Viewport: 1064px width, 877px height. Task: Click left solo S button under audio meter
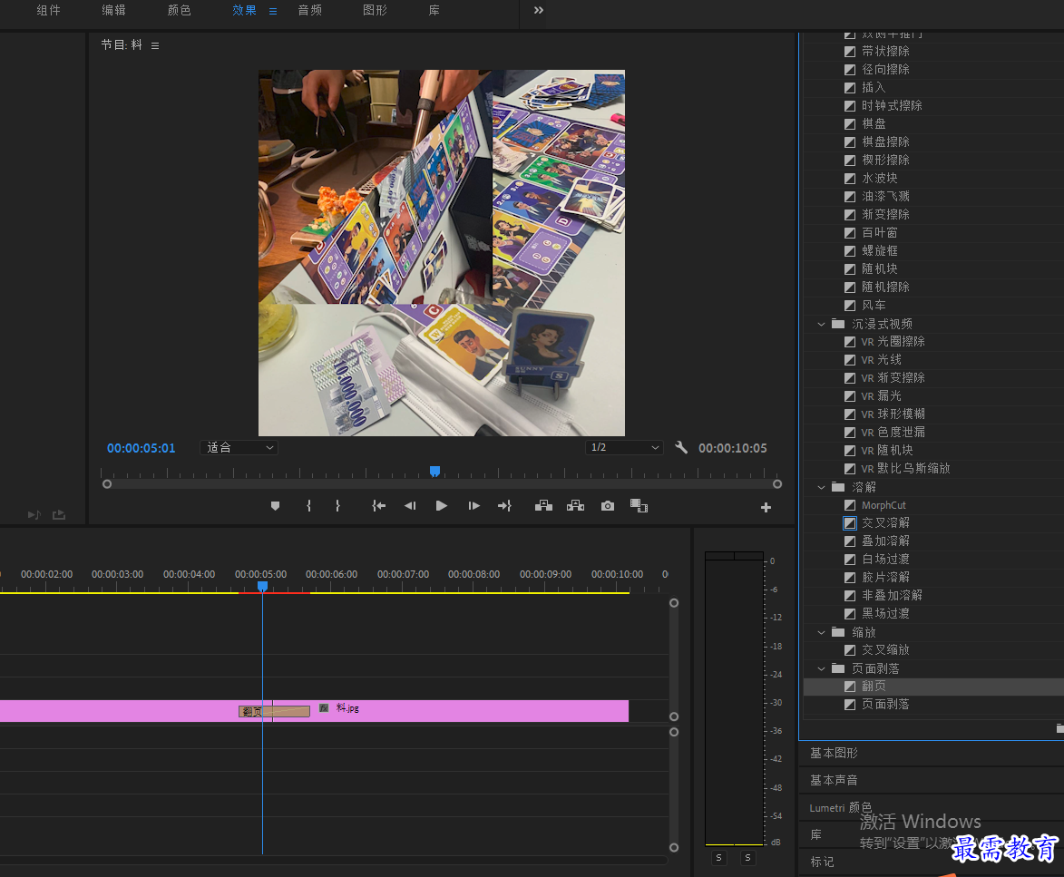(x=718, y=858)
